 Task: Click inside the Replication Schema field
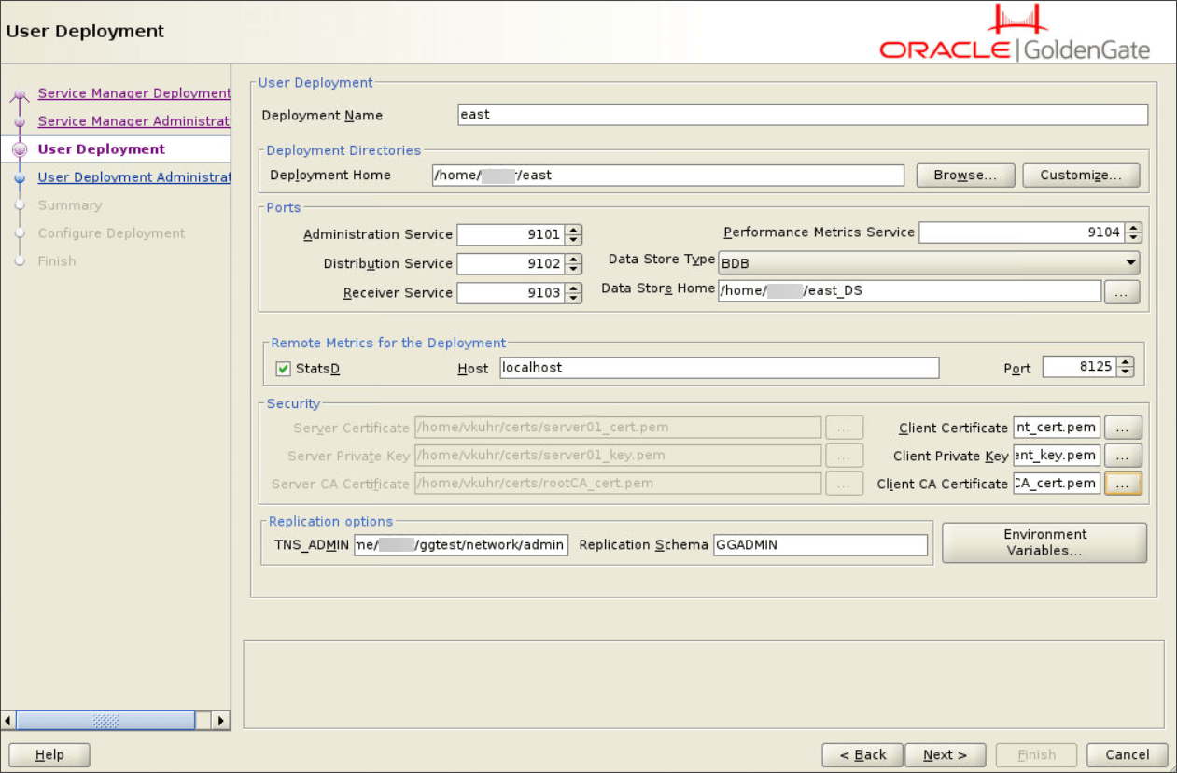pyautogui.click(x=820, y=544)
